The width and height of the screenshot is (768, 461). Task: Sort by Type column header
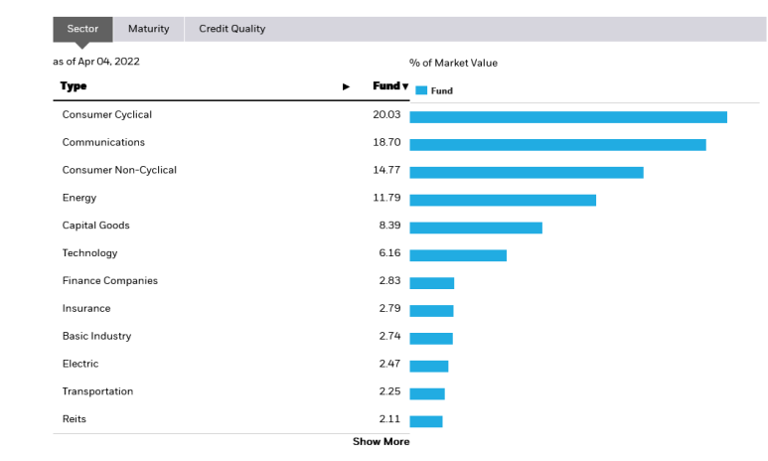[74, 86]
